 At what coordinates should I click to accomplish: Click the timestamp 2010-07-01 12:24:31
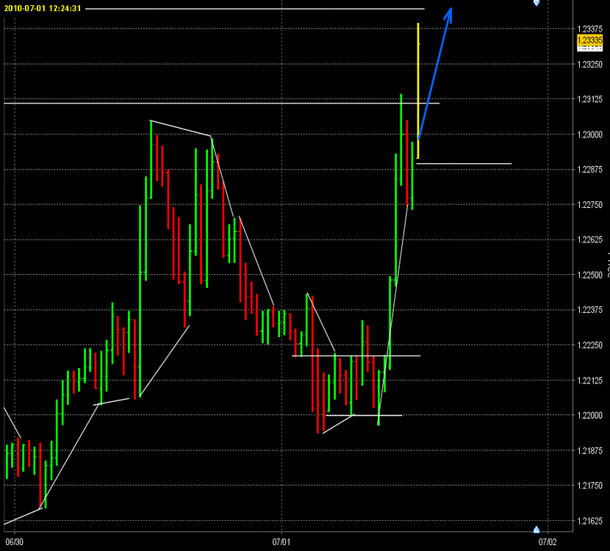point(43,8)
